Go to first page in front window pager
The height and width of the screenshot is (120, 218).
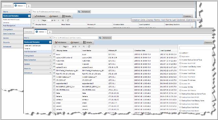pyautogui.click(x=55, y=47)
